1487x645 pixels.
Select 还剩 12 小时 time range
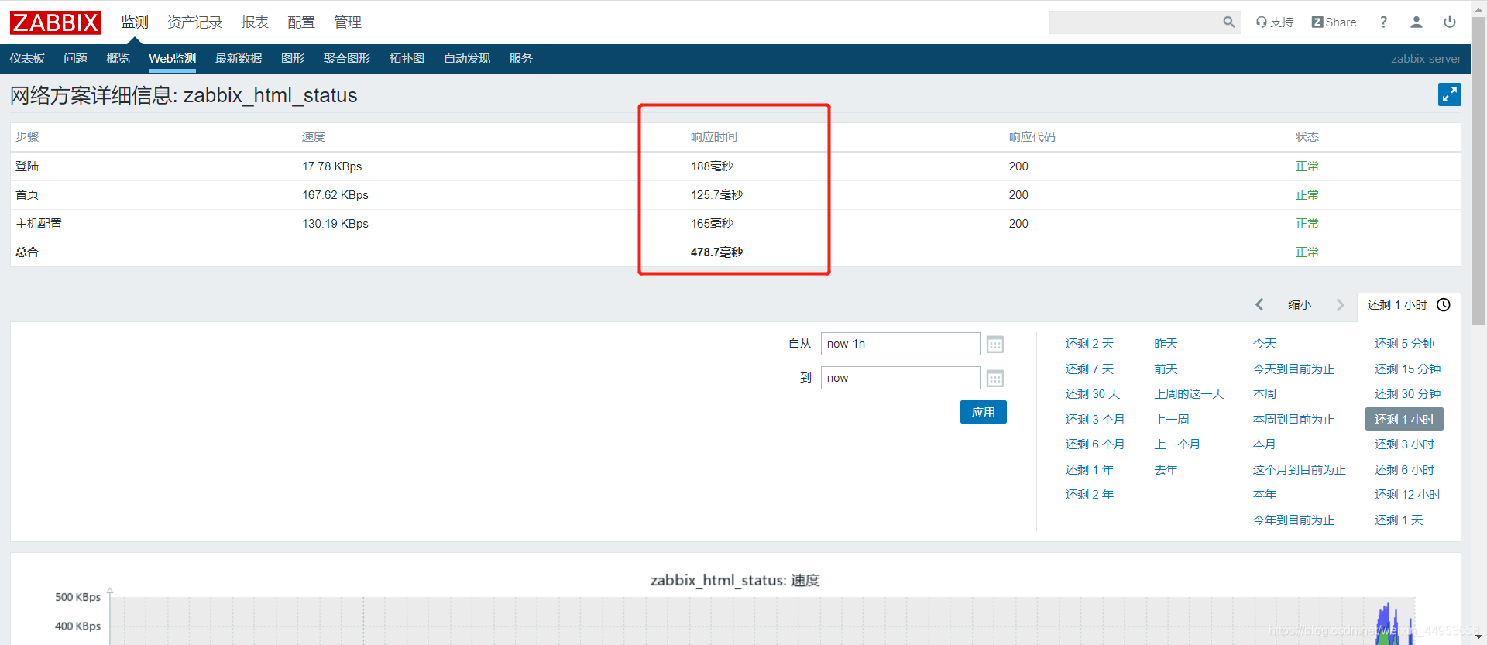[1408, 495]
